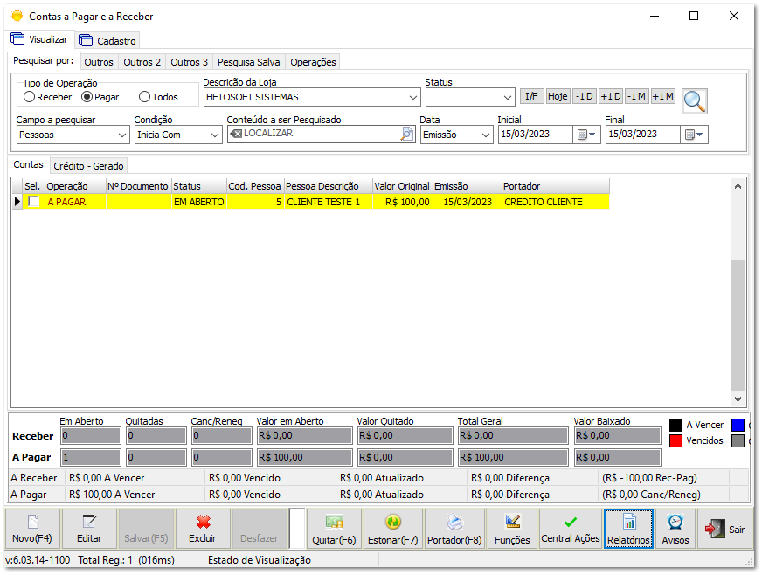This screenshot has height=575, width=762.
Task: Switch to the Cadastro tab
Action: (x=108, y=40)
